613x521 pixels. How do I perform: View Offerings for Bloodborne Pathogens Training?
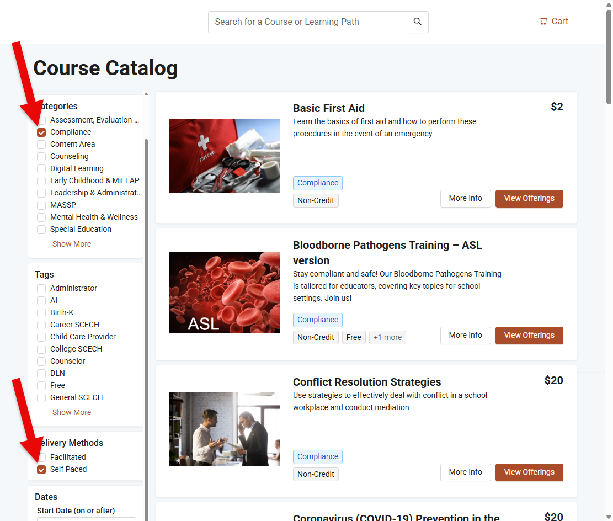point(529,335)
